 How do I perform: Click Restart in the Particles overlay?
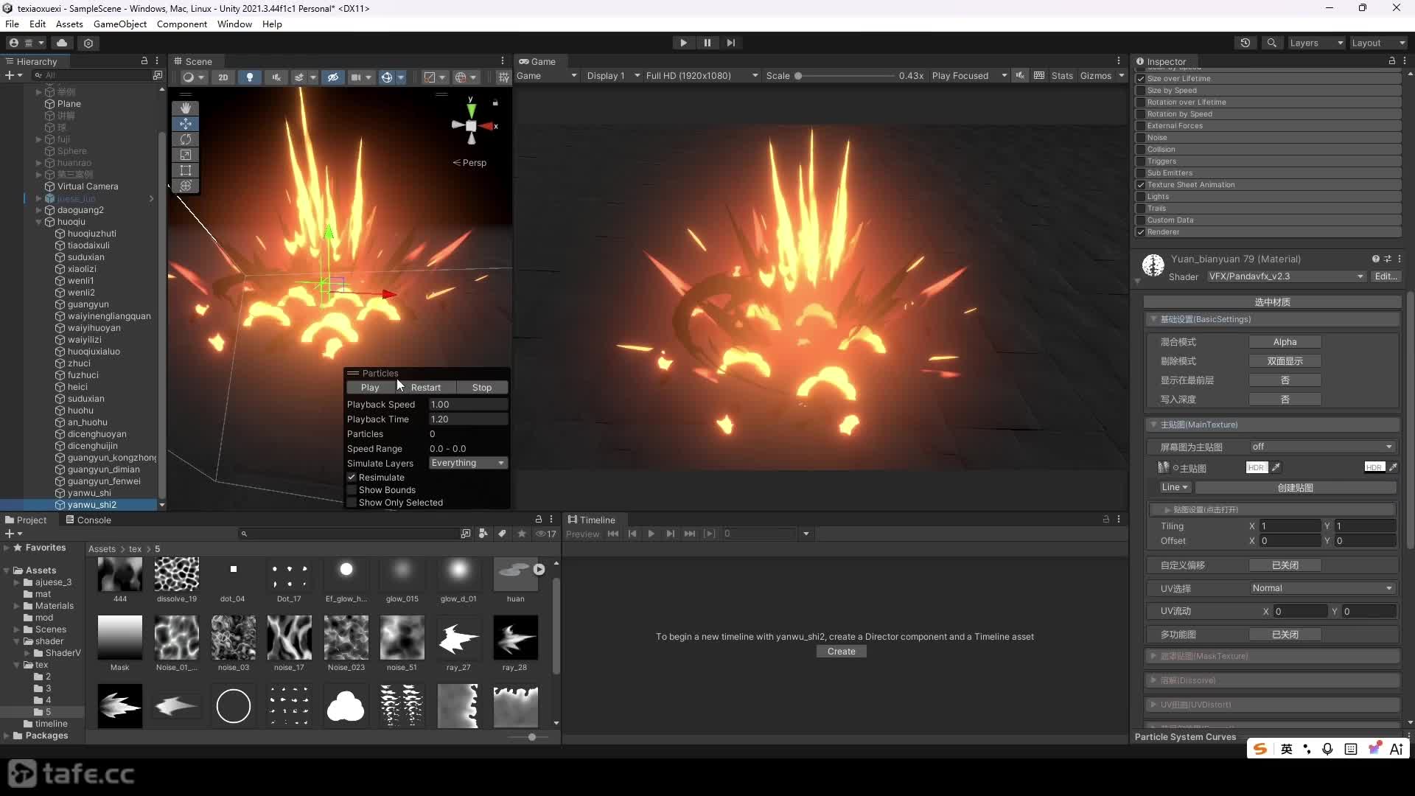pyautogui.click(x=426, y=388)
